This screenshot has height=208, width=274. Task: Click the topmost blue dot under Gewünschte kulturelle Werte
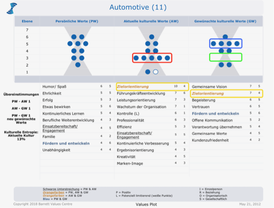225,37
